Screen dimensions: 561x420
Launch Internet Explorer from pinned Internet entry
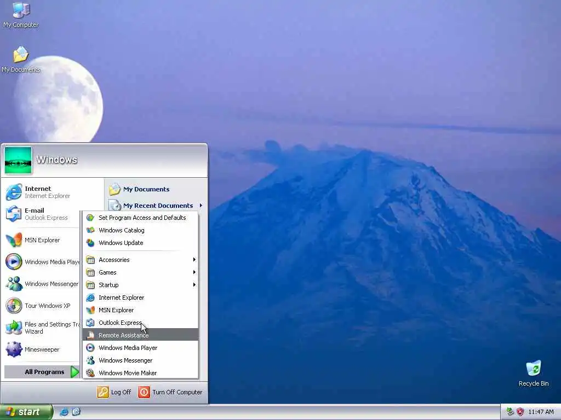(x=41, y=192)
